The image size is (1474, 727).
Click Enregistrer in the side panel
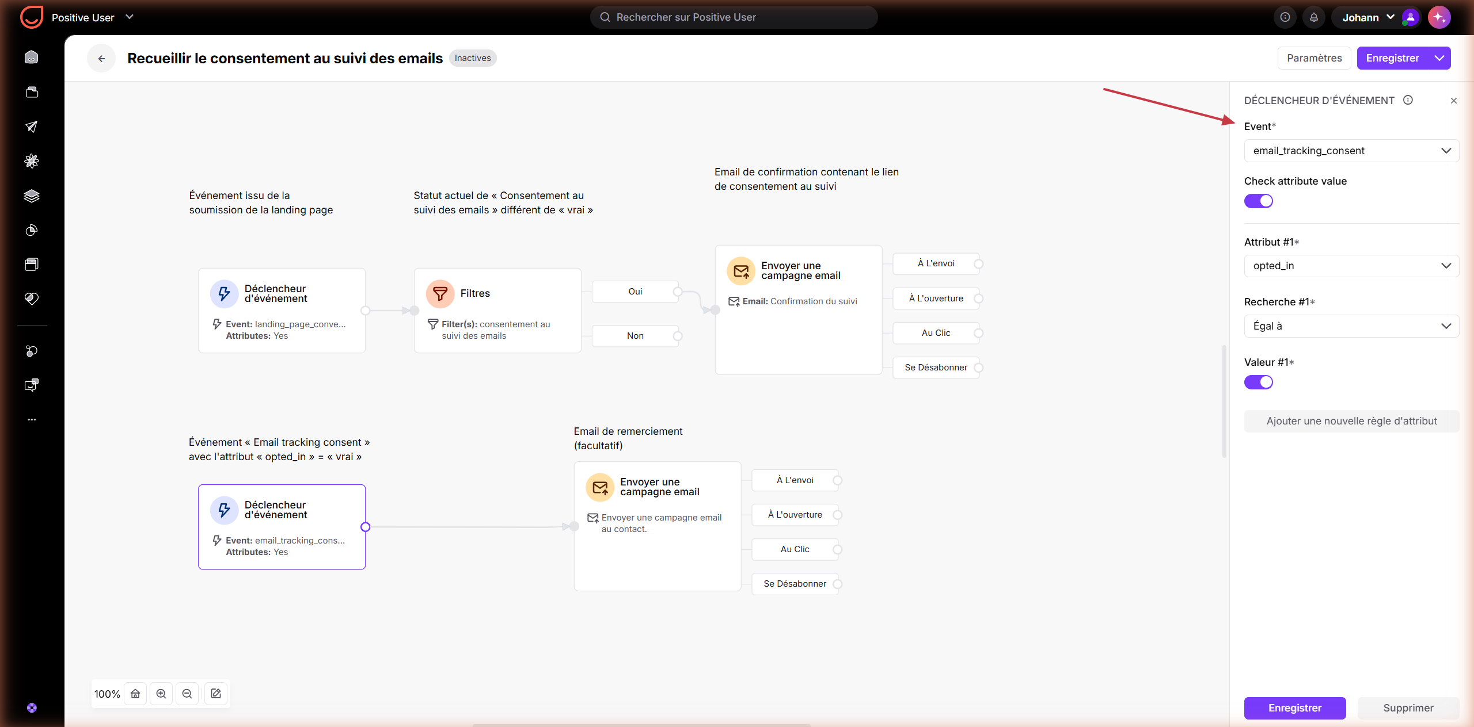1295,708
